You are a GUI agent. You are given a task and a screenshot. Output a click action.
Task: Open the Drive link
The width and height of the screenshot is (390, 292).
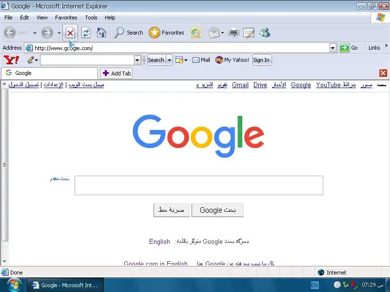pos(260,85)
